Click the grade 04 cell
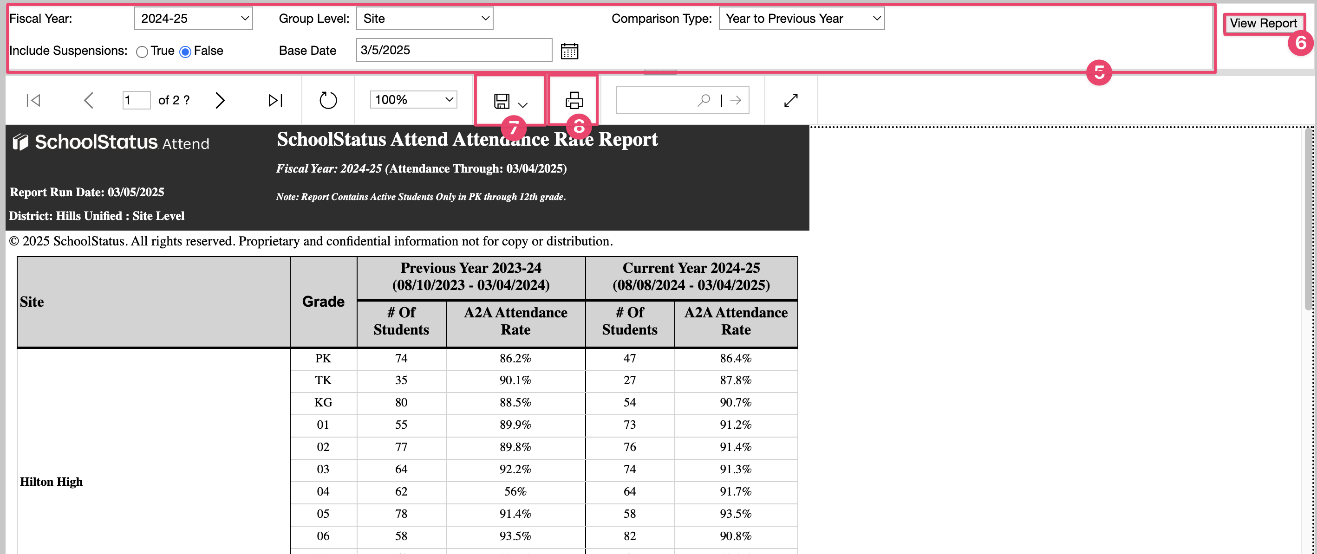The height and width of the screenshot is (554, 1317). [x=323, y=492]
